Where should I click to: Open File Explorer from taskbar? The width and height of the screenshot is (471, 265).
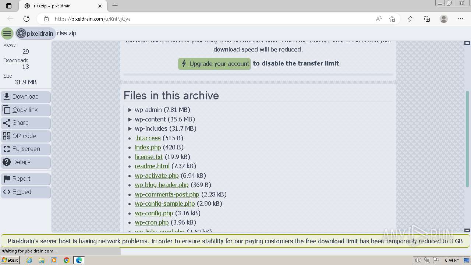tap(42, 260)
